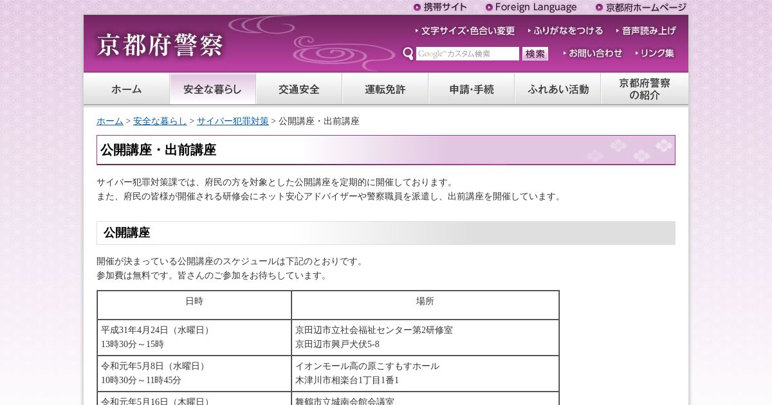
Task: Click the 検索 search button
Action: pos(535,54)
